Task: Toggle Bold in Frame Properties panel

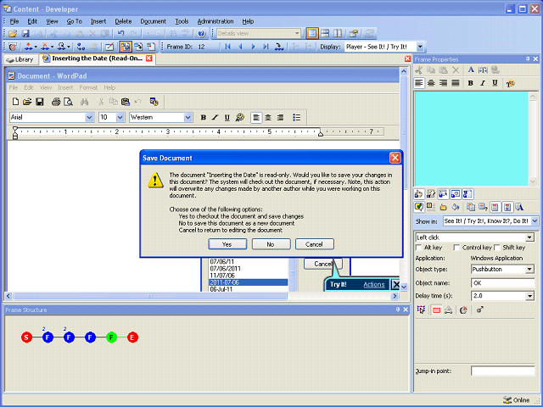Action: click(x=470, y=83)
